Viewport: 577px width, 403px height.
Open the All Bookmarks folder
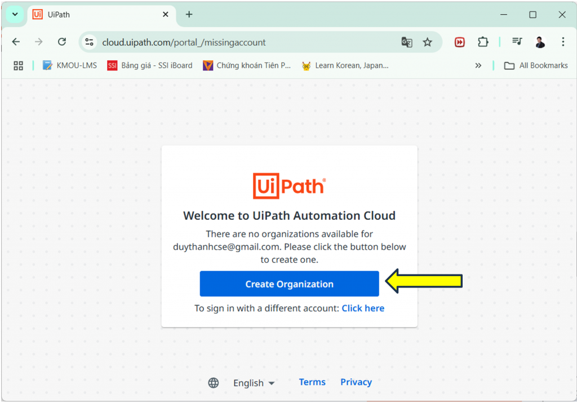click(536, 65)
